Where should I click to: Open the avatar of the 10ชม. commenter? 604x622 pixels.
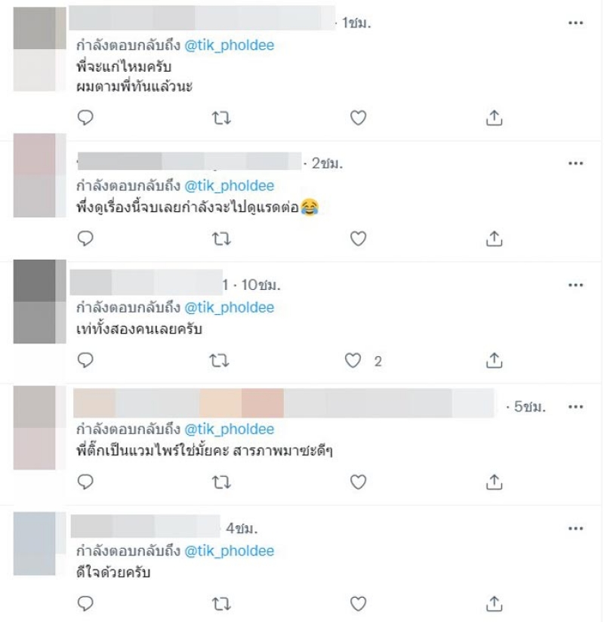pos(40,301)
